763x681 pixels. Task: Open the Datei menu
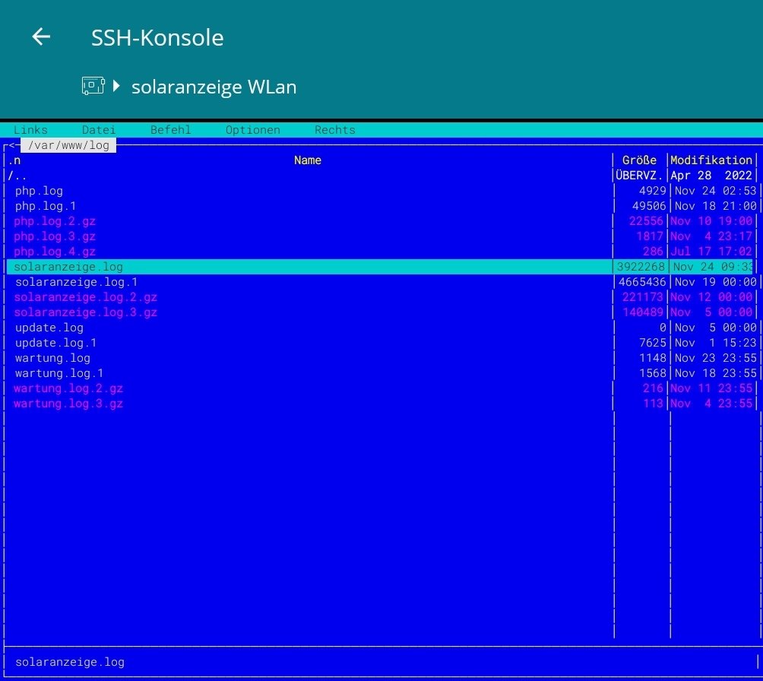pos(99,130)
